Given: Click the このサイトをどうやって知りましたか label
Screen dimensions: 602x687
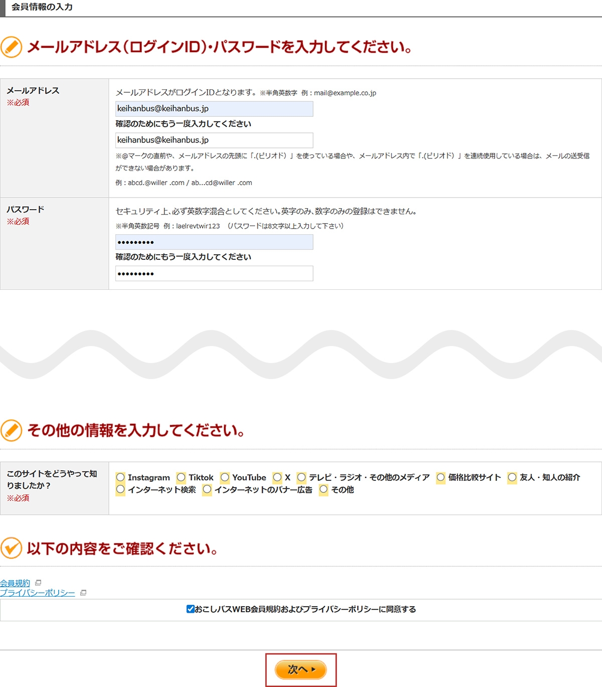Looking at the screenshot, I should point(52,479).
